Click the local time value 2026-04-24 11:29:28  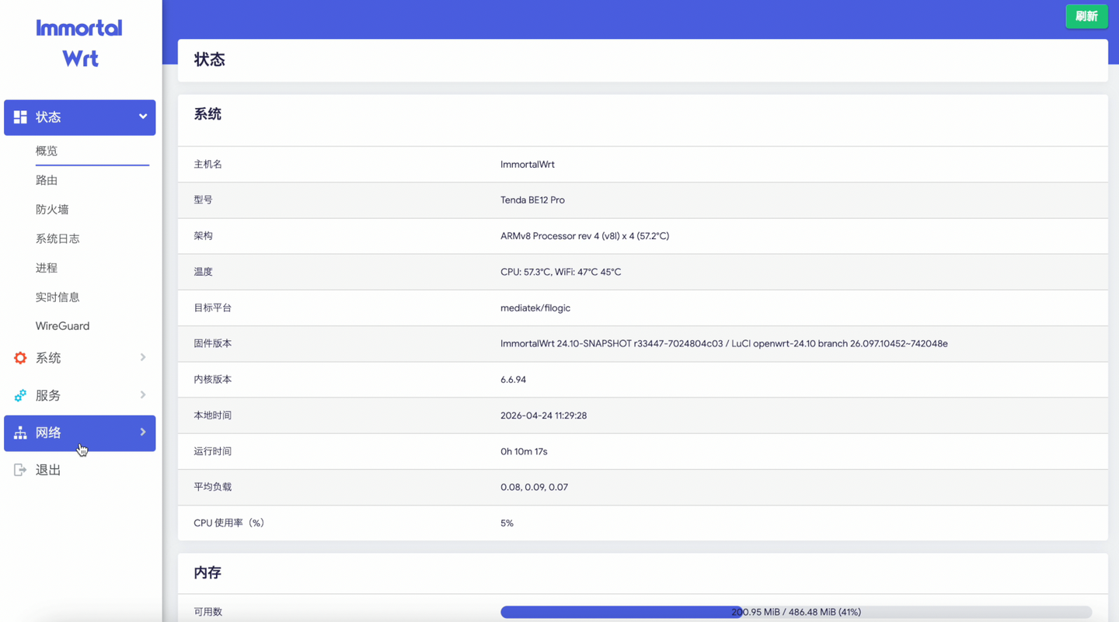tap(543, 415)
